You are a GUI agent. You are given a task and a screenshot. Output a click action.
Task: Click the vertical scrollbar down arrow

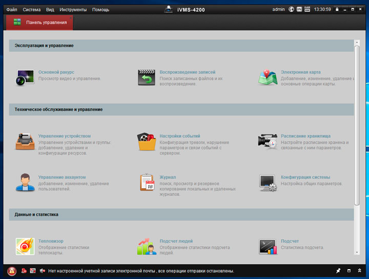point(357,251)
